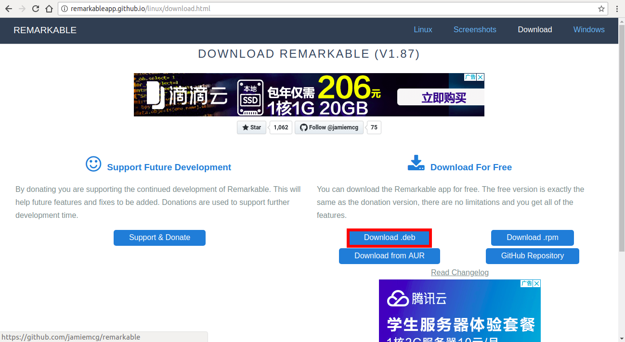This screenshot has height=342, width=625.
Task: Open the Screenshots nav item
Action: [475, 29]
